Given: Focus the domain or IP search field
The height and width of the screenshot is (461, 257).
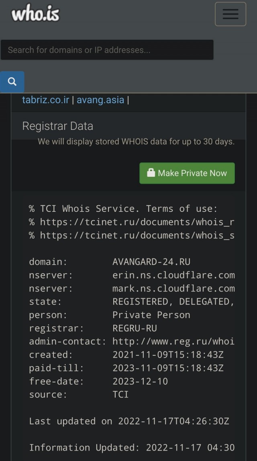Looking at the screenshot, I should pyautogui.click(x=107, y=50).
